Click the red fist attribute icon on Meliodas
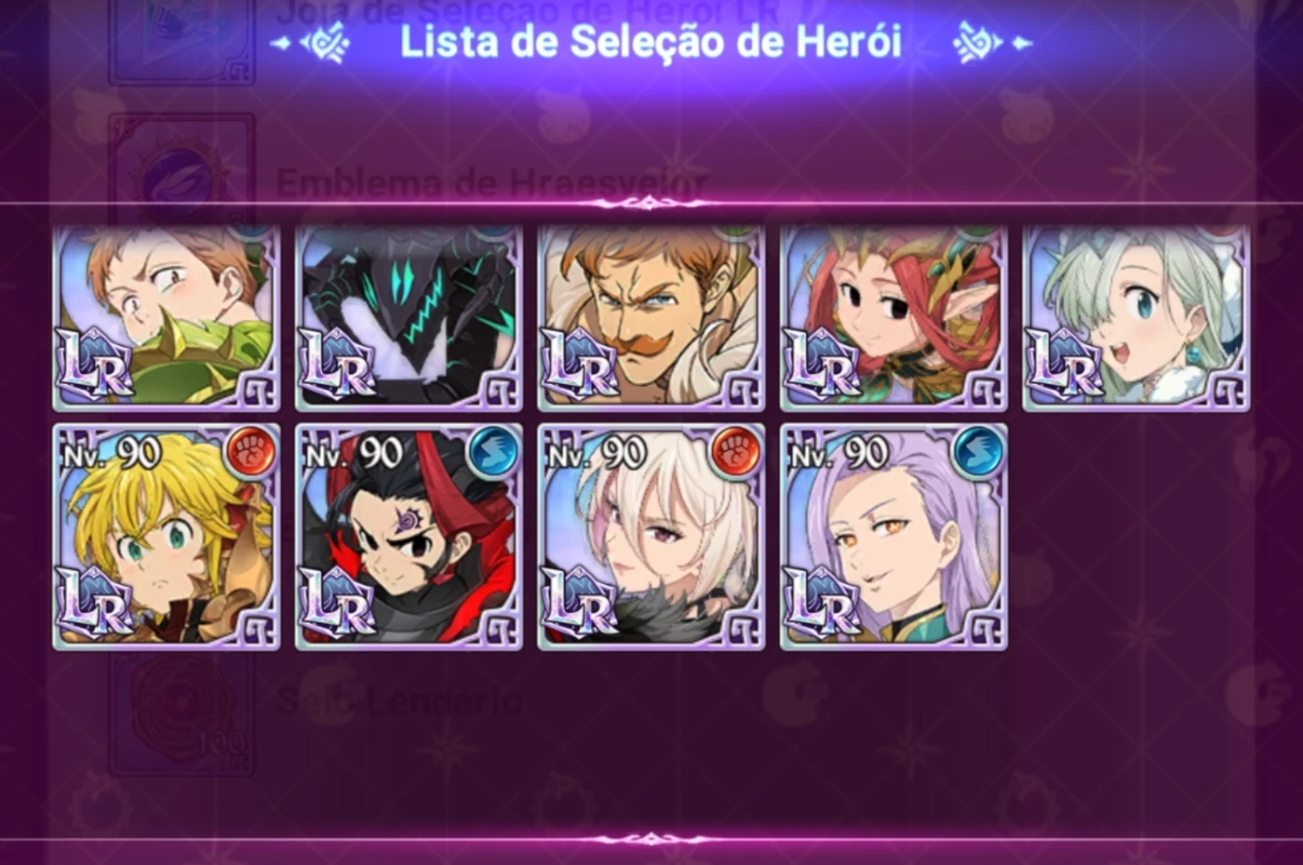The width and height of the screenshot is (1303, 865). pos(251,452)
